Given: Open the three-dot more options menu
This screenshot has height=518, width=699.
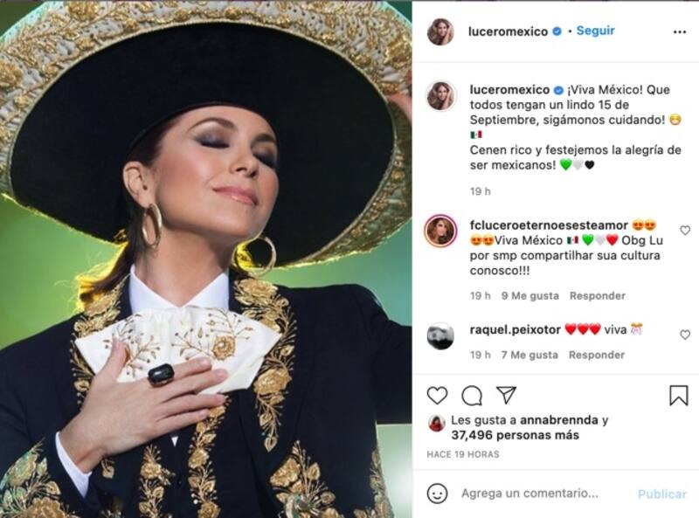Looking at the screenshot, I should 680,32.
